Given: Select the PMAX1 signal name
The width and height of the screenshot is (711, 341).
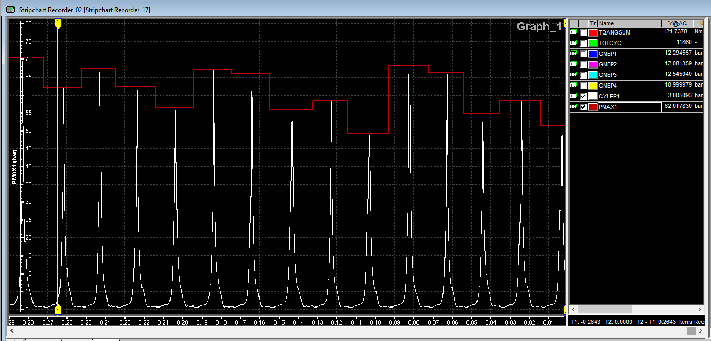Looking at the screenshot, I should click(x=608, y=107).
